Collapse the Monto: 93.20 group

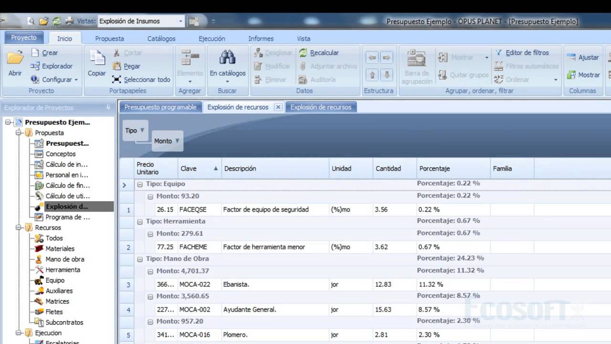[150, 196]
